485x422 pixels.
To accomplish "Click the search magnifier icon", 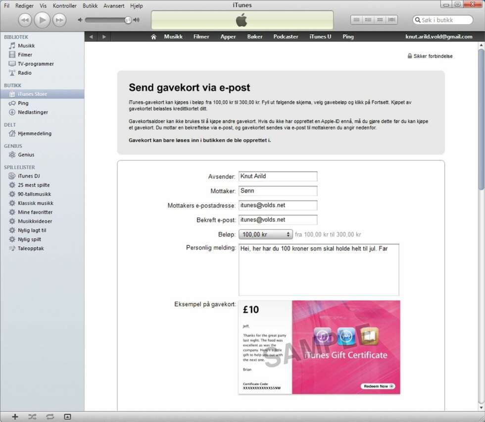I will pos(418,20).
